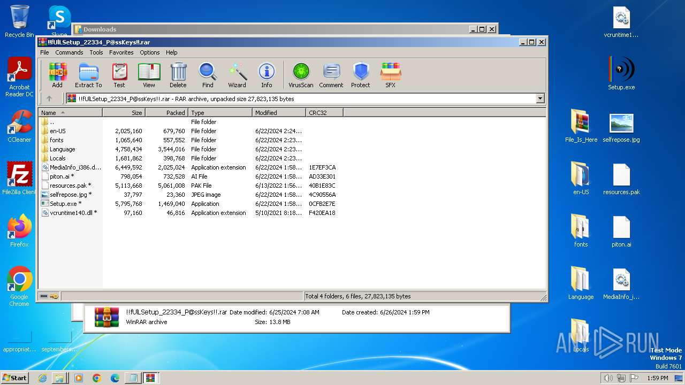Select Setup.exe desktop icon
This screenshot has height=385, width=685.
point(621,74)
